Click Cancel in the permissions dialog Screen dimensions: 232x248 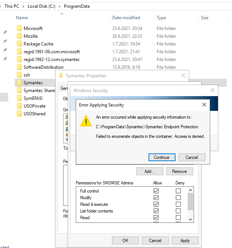click(155, 240)
